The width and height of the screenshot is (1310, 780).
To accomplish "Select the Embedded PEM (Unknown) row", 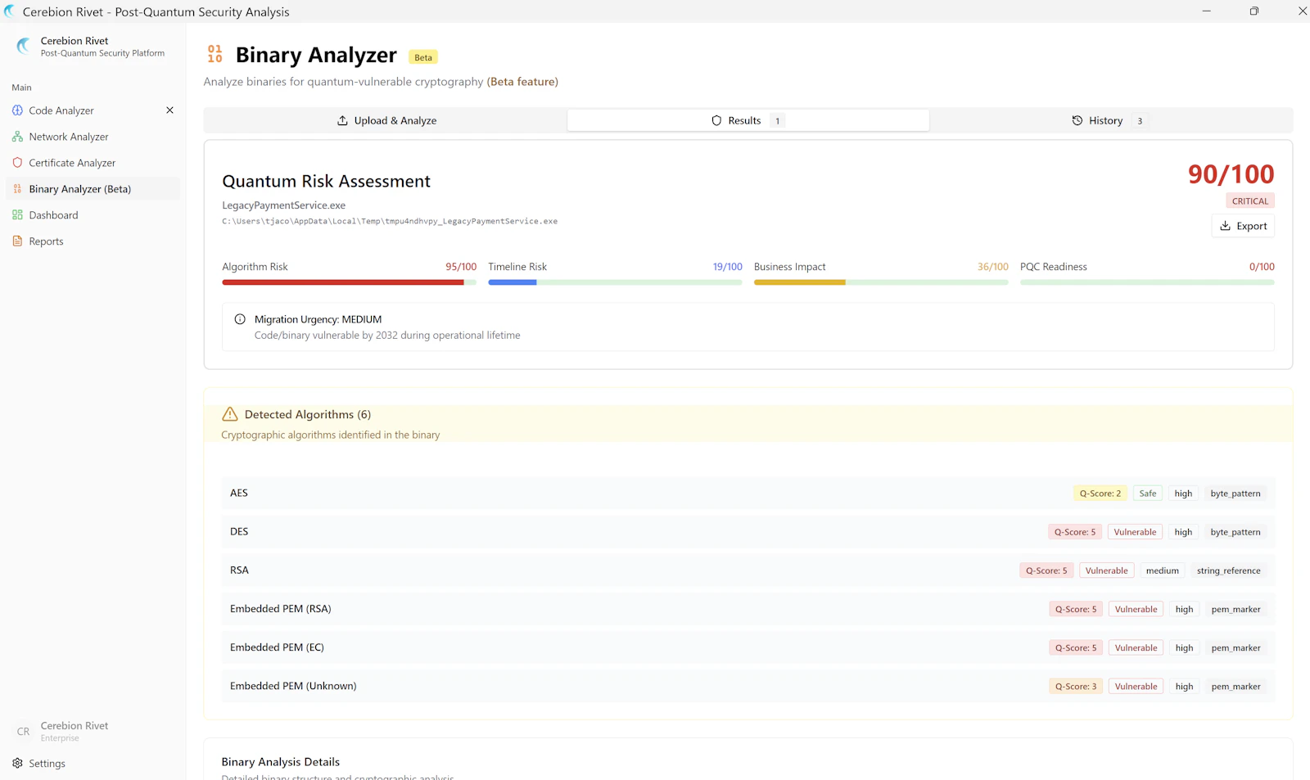I will (748, 686).
